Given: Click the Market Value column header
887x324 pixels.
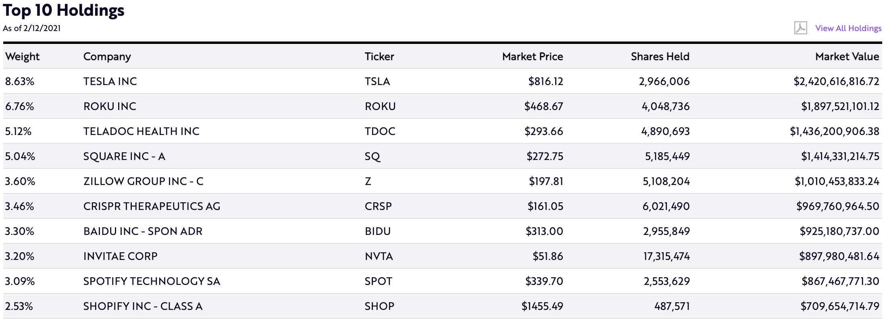Looking at the screenshot, I should point(847,56).
